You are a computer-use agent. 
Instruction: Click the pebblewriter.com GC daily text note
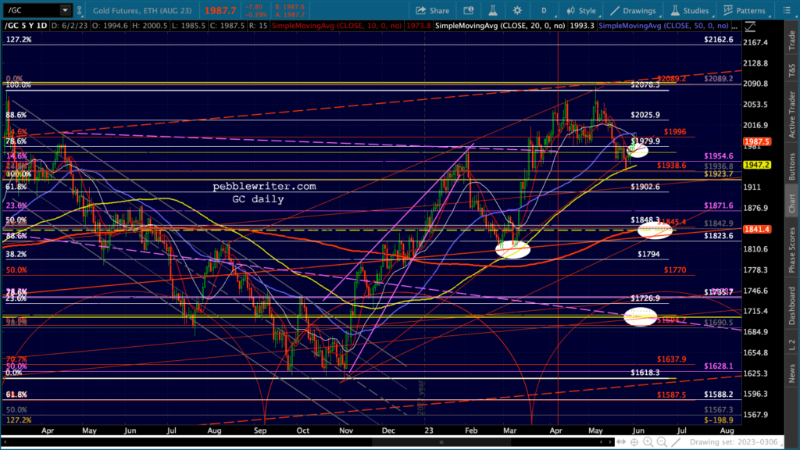[x=264, y=193]
